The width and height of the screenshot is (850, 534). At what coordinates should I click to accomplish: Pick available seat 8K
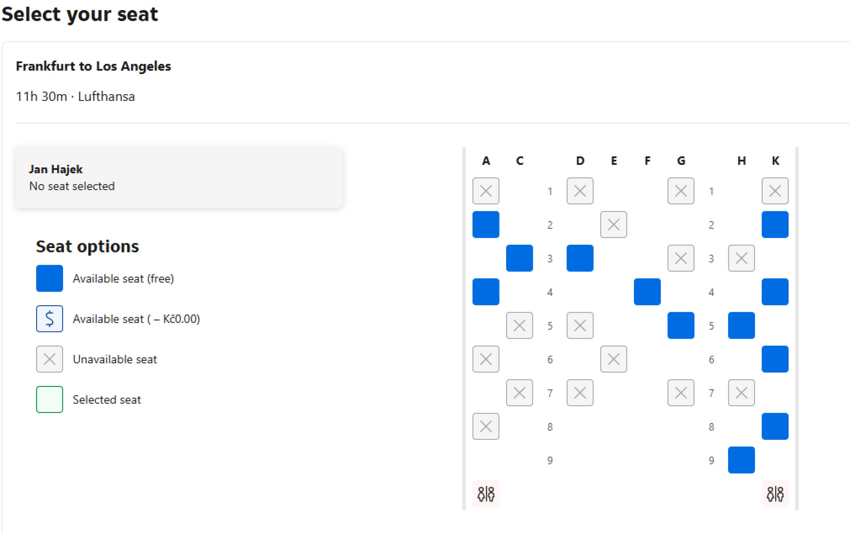click(775, 426)
